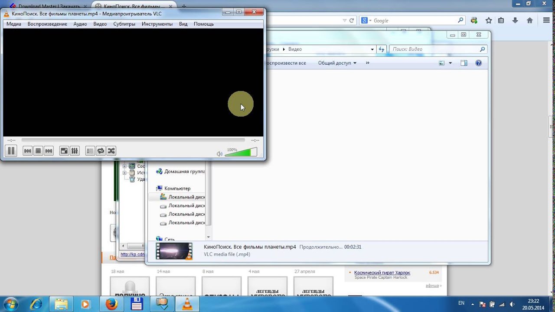
Task: Open the Общий доступ dropdown
Action: click(x=337, y=63)
